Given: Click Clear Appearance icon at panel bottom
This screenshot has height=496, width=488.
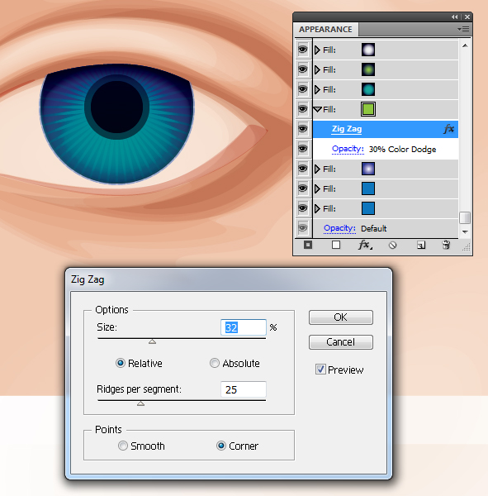Looking at the screenshot, I should pyautogui.click(x=392, y=246).
